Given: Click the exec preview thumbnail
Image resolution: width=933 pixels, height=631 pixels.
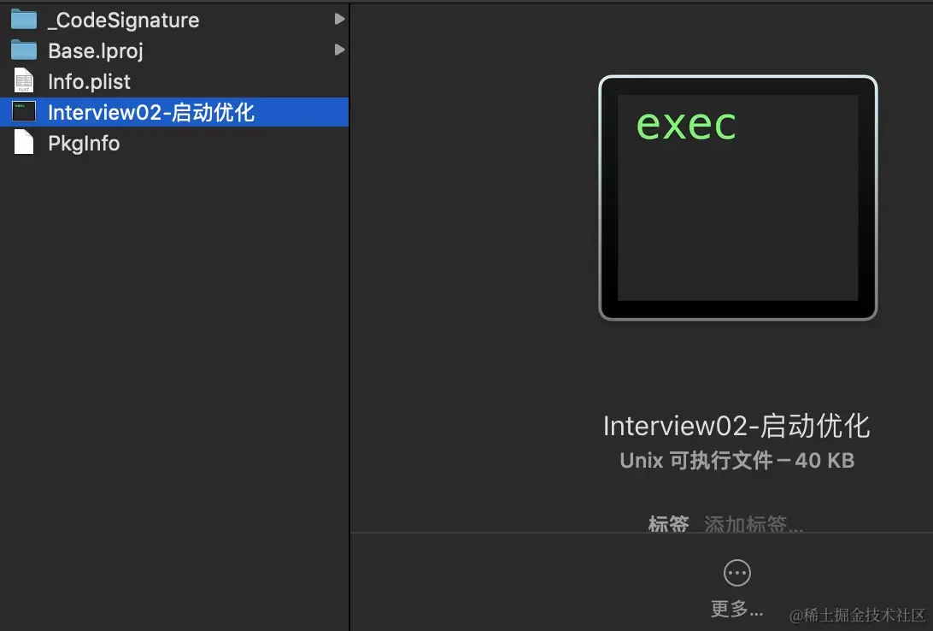Looking at the screenshot, I should 737,198.
